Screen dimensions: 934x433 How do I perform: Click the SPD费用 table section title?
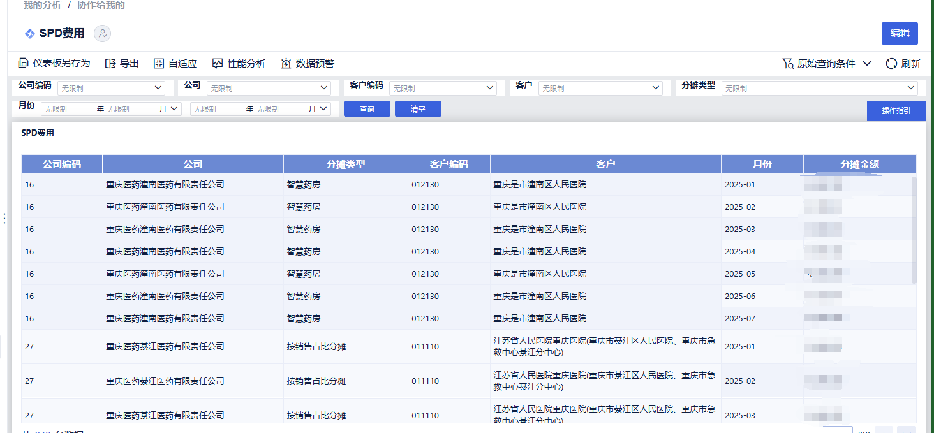coord(38,133)
